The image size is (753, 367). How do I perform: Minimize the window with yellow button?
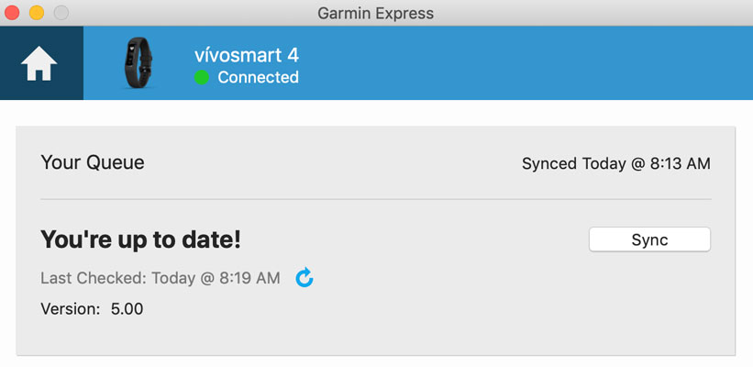(37, 13)
